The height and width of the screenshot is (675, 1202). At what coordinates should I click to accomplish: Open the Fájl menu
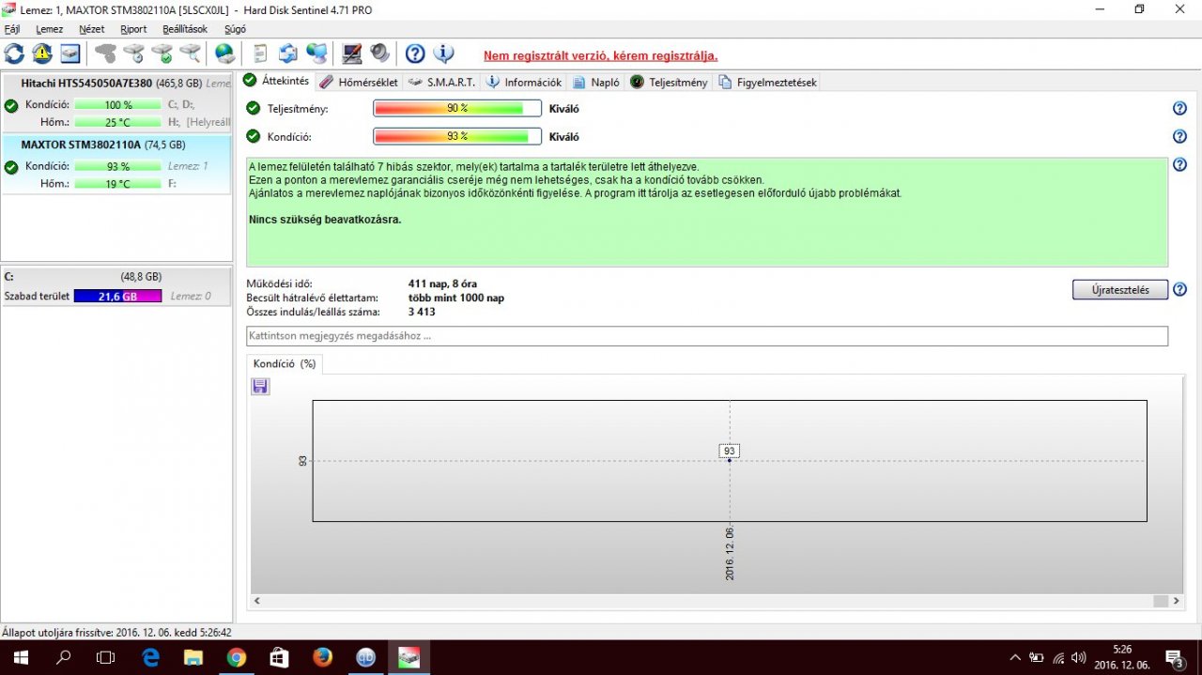pos(12,29)
